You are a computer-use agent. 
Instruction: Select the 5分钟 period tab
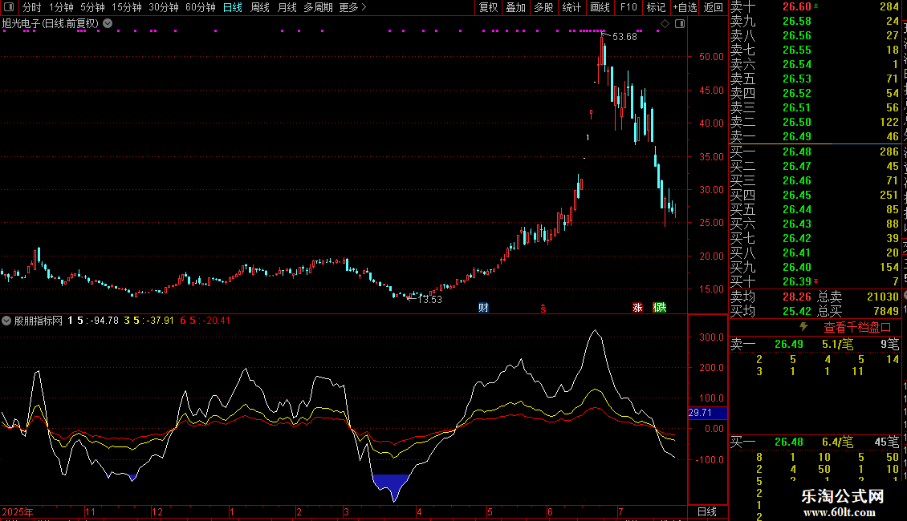pos(92,7)
